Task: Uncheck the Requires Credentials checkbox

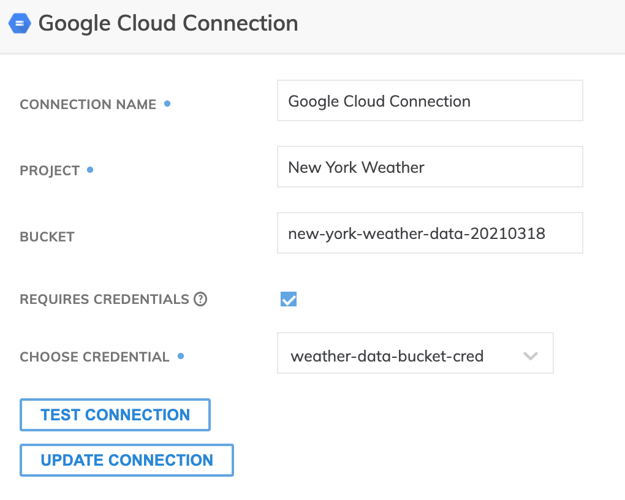Action: 289,299
